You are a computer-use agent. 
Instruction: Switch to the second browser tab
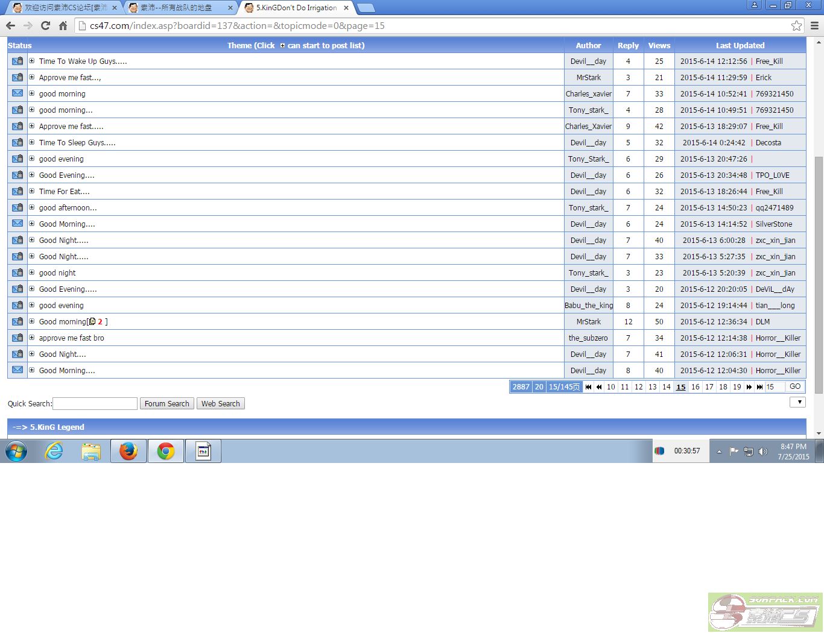point(180,8)
